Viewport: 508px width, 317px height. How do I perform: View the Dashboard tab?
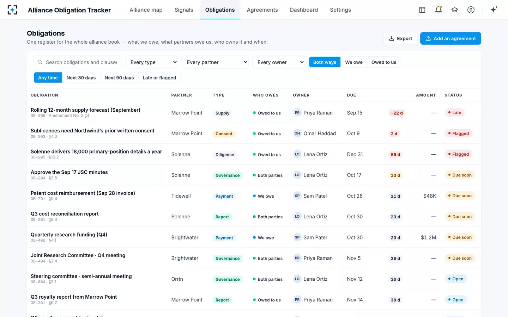[x=304, y=10]
